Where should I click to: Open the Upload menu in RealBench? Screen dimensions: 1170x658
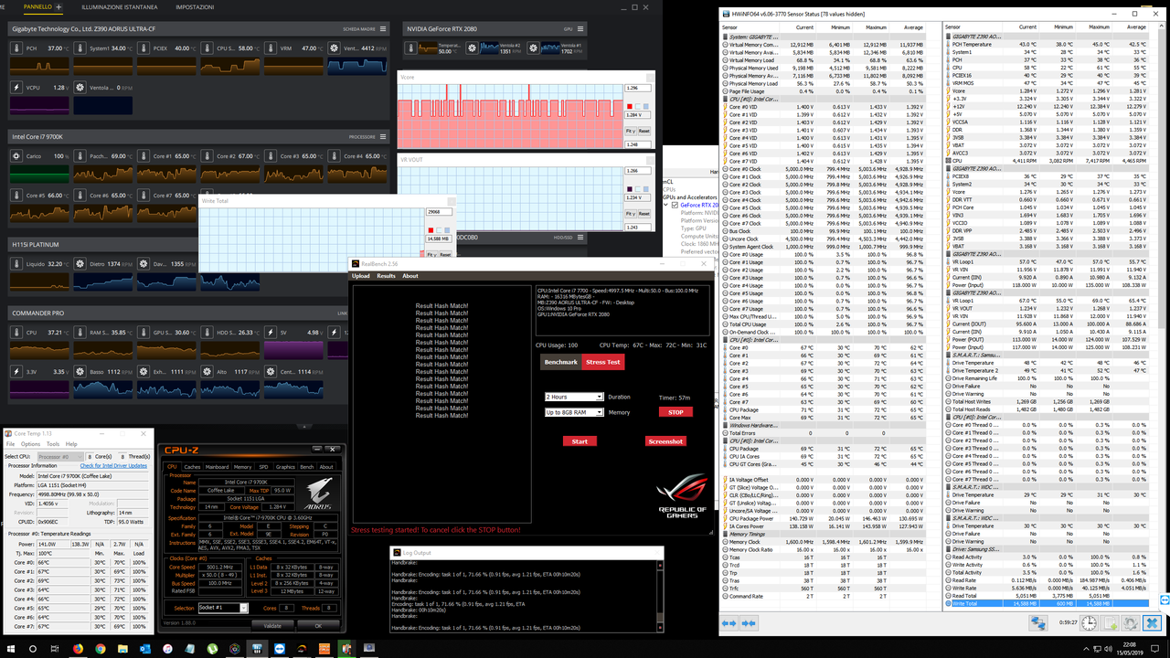click(x=361, y=275)
